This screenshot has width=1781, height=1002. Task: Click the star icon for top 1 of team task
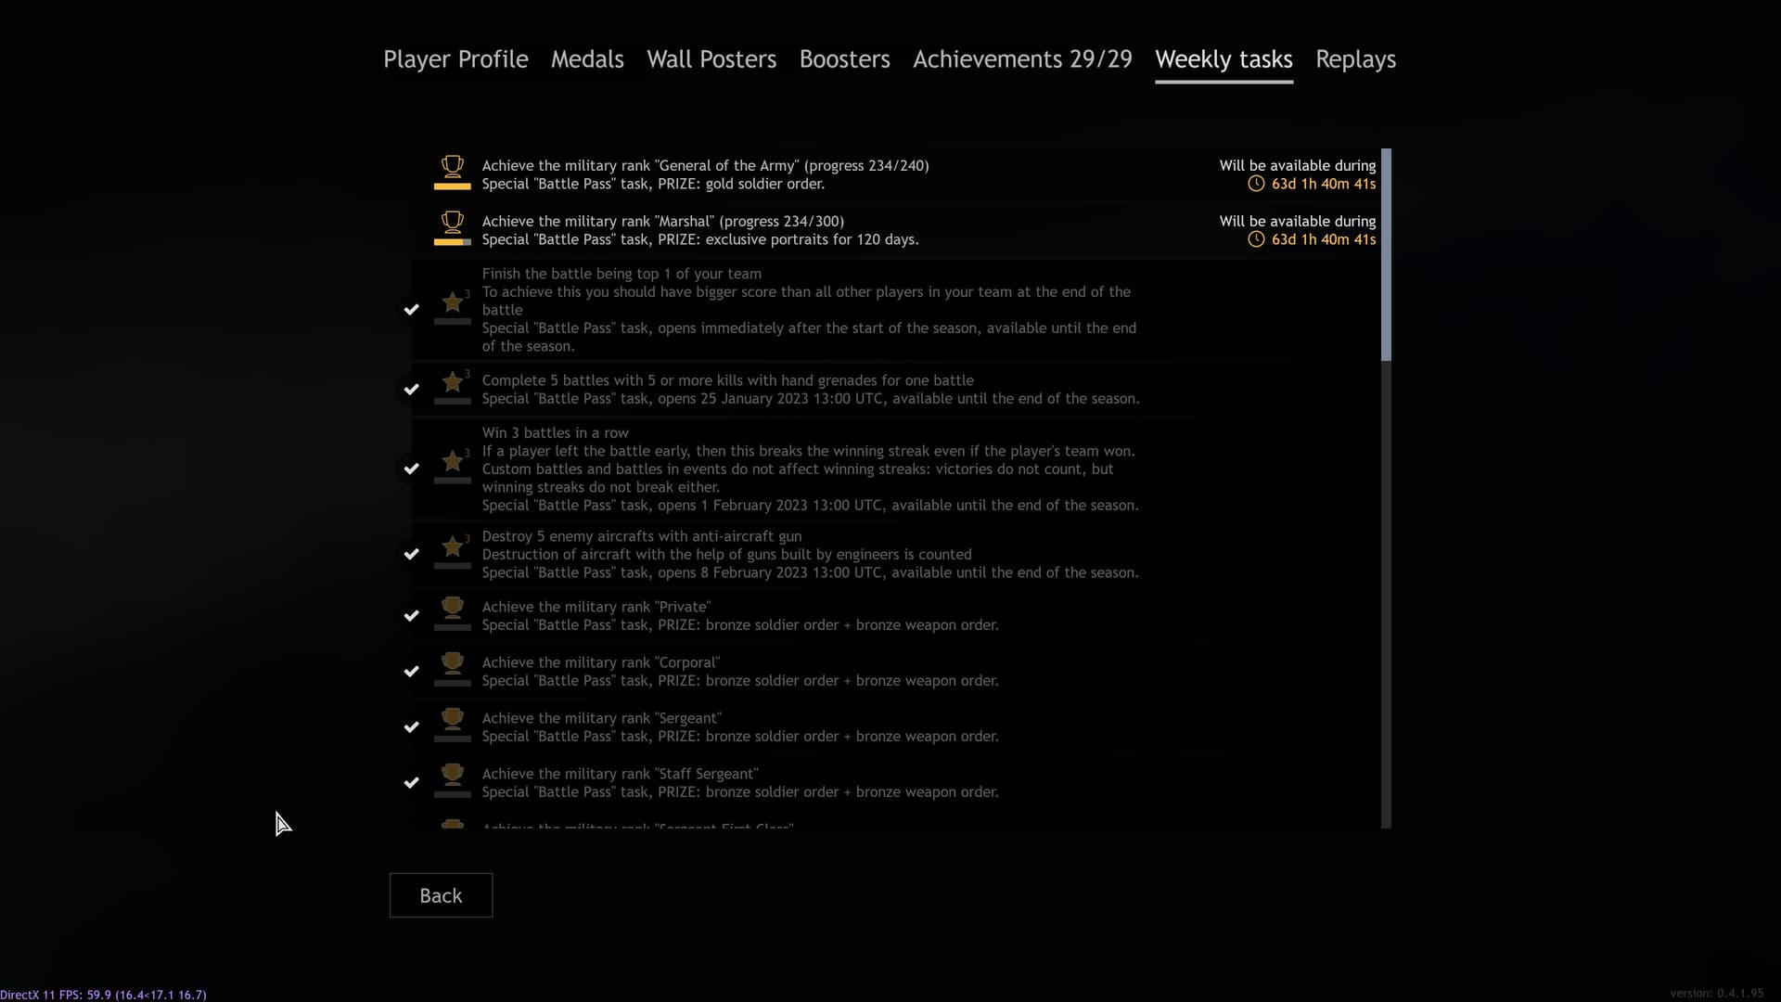coord(452,302)
